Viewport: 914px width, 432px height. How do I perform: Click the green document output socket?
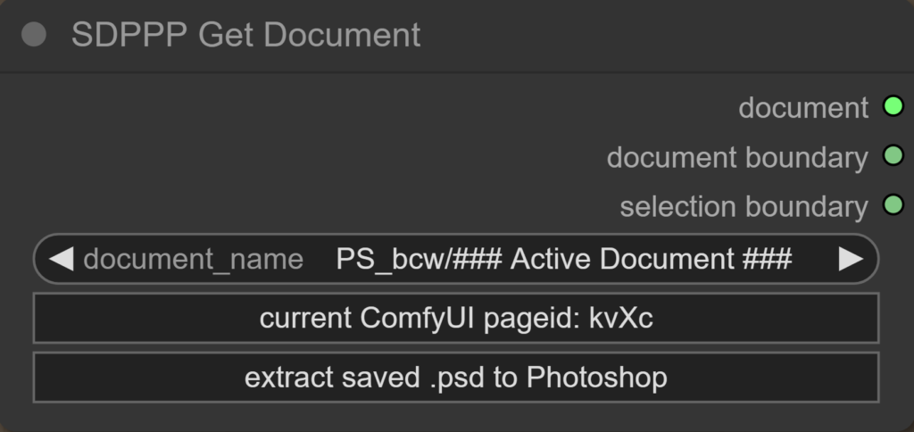(x=893, y=107)
